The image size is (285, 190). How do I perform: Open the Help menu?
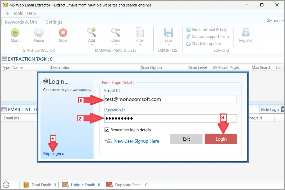[31, 13]
